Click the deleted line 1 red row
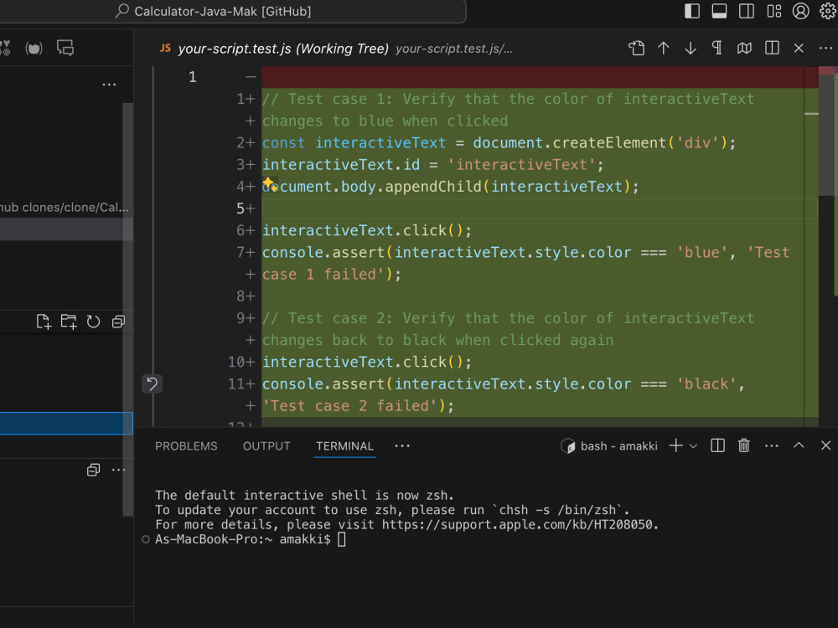 [x=540, y=77]
